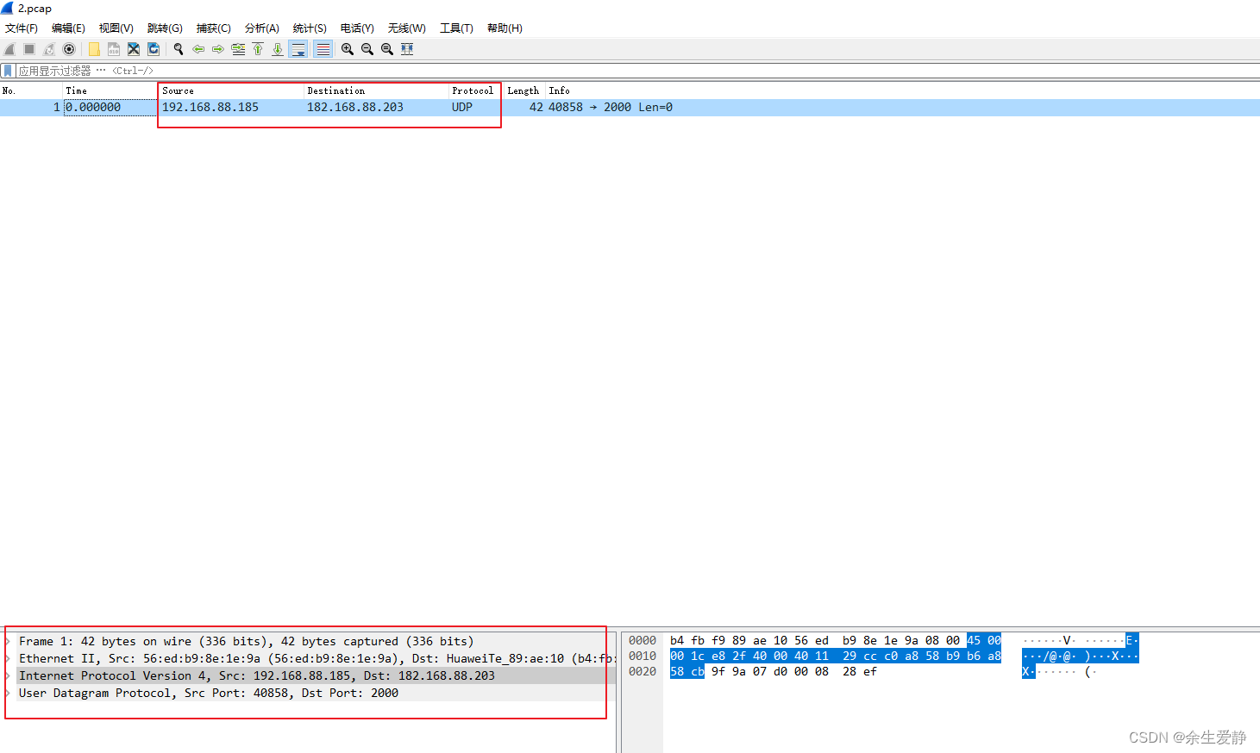The height and width of the screenshot is (753, 1260).
Task: Zoom out on main window text
Action: pyautogui.click(x=367, y=49)
